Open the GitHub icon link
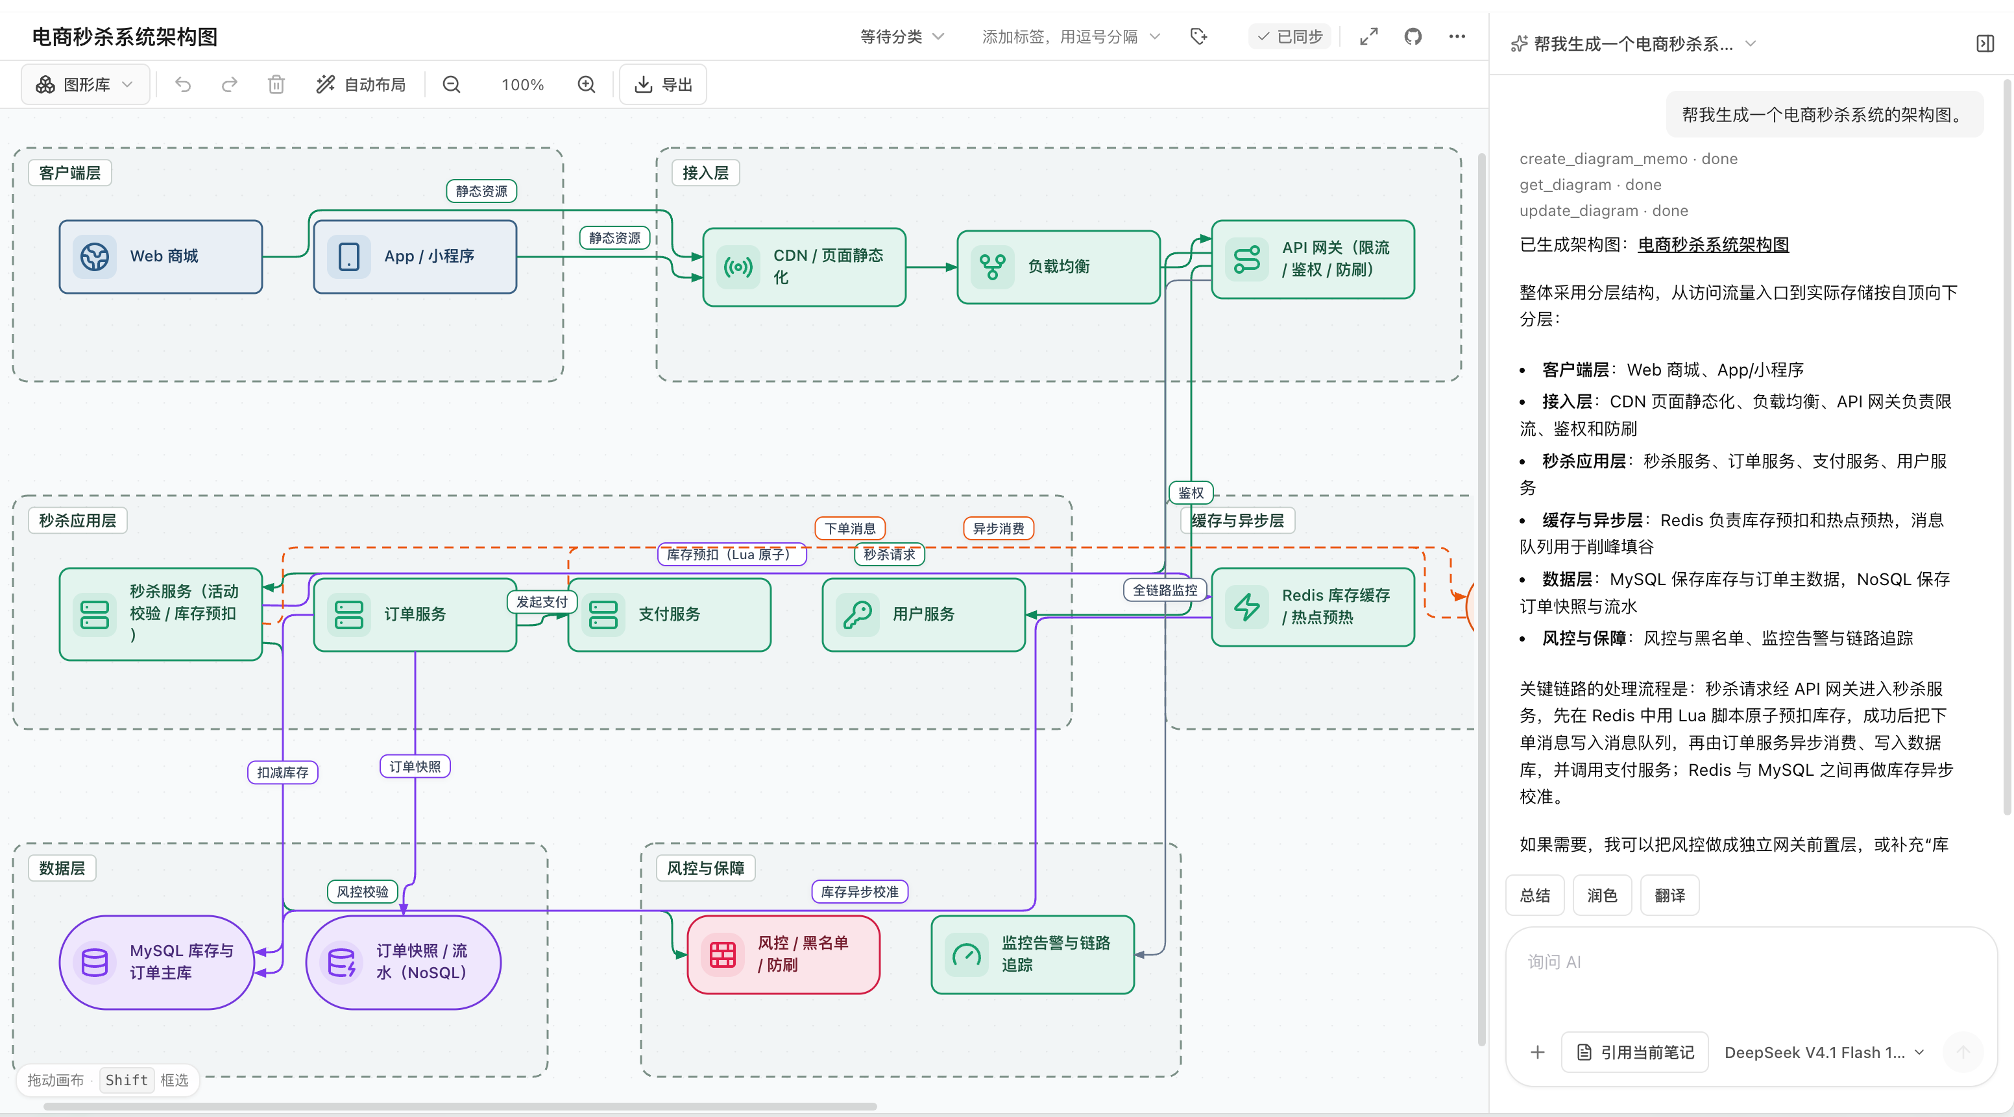 [x=1413, y=37]
